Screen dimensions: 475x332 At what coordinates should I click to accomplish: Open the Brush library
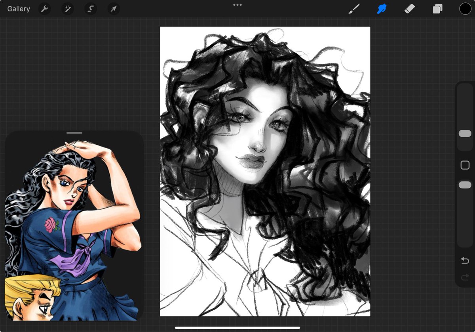tap(354, 8)
